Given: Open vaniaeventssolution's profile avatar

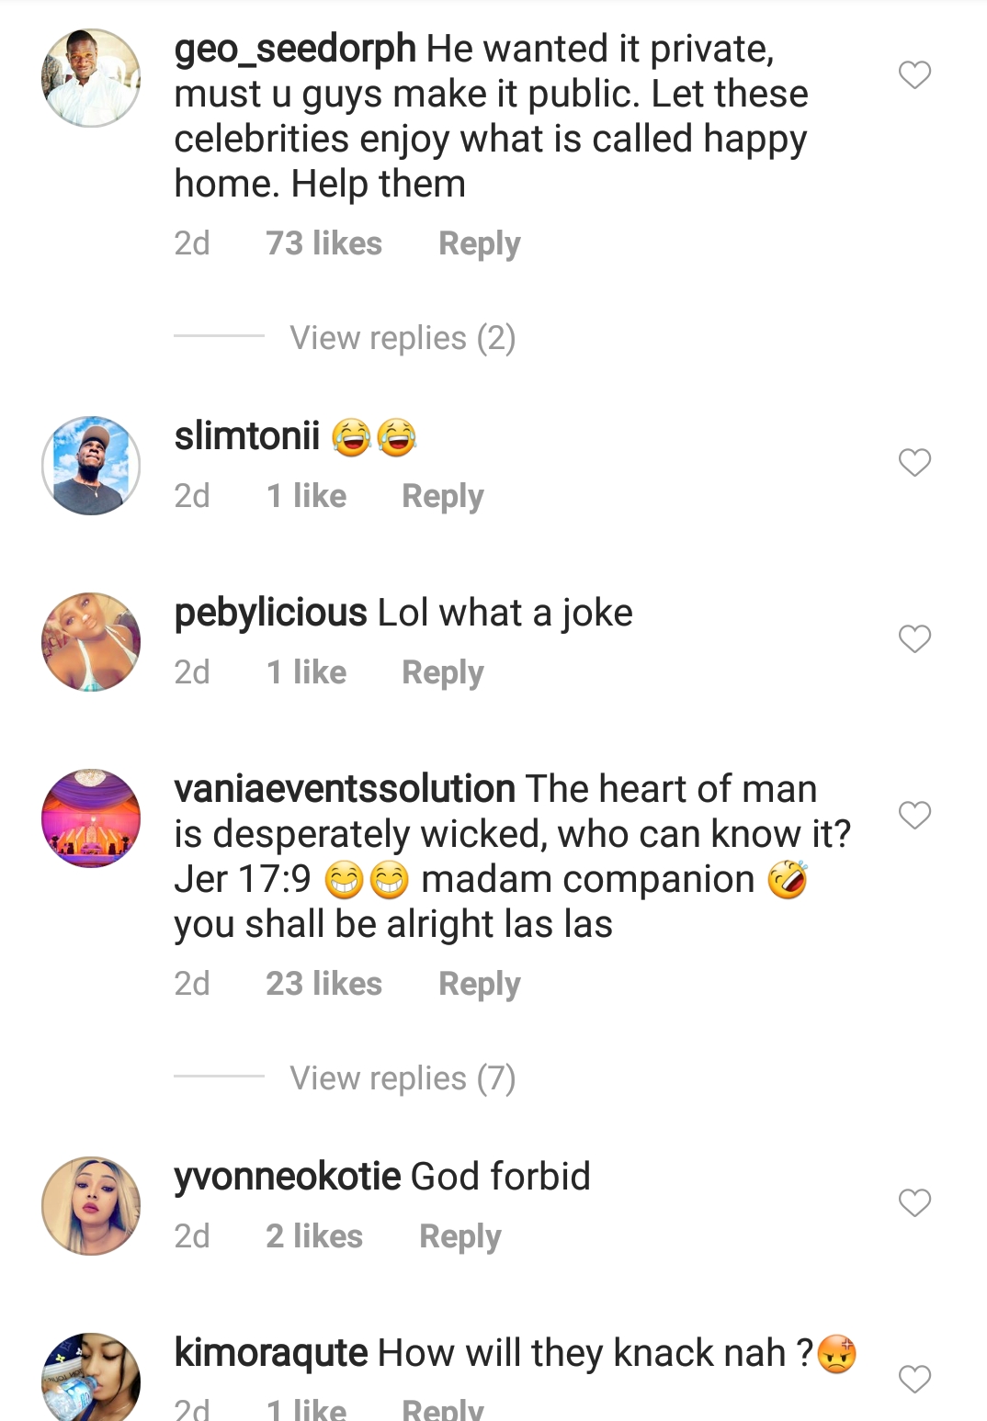Looking at the screenshot, I should point(91,818).
